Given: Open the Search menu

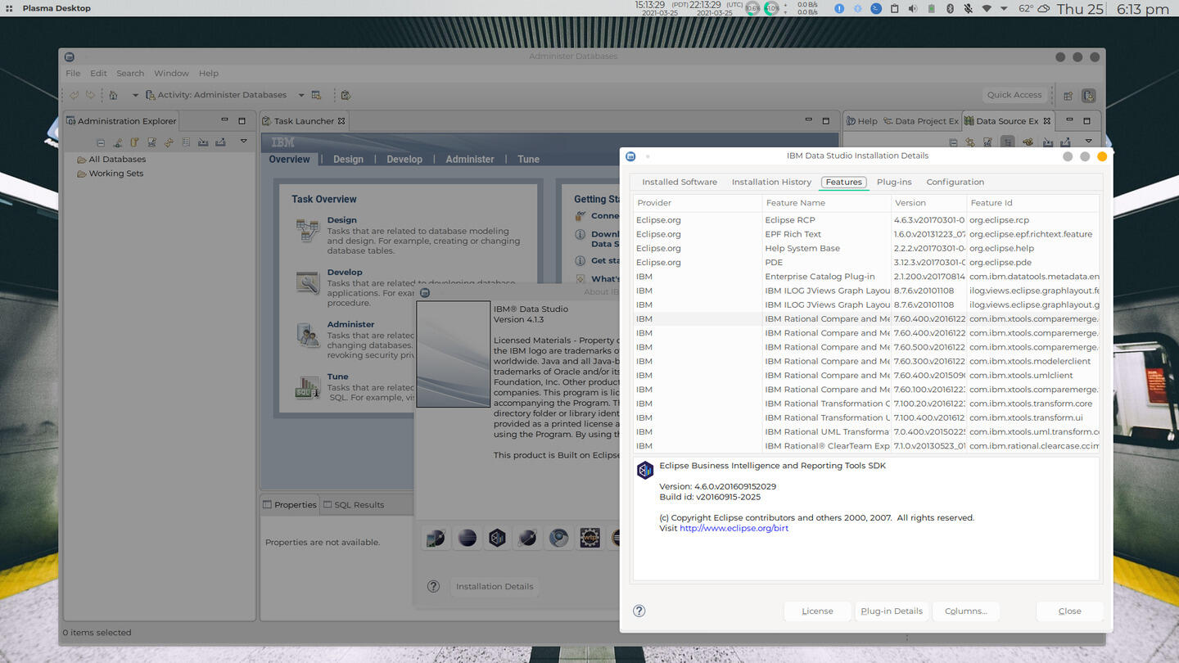Looking at the screenshot, I should [130, 73].
